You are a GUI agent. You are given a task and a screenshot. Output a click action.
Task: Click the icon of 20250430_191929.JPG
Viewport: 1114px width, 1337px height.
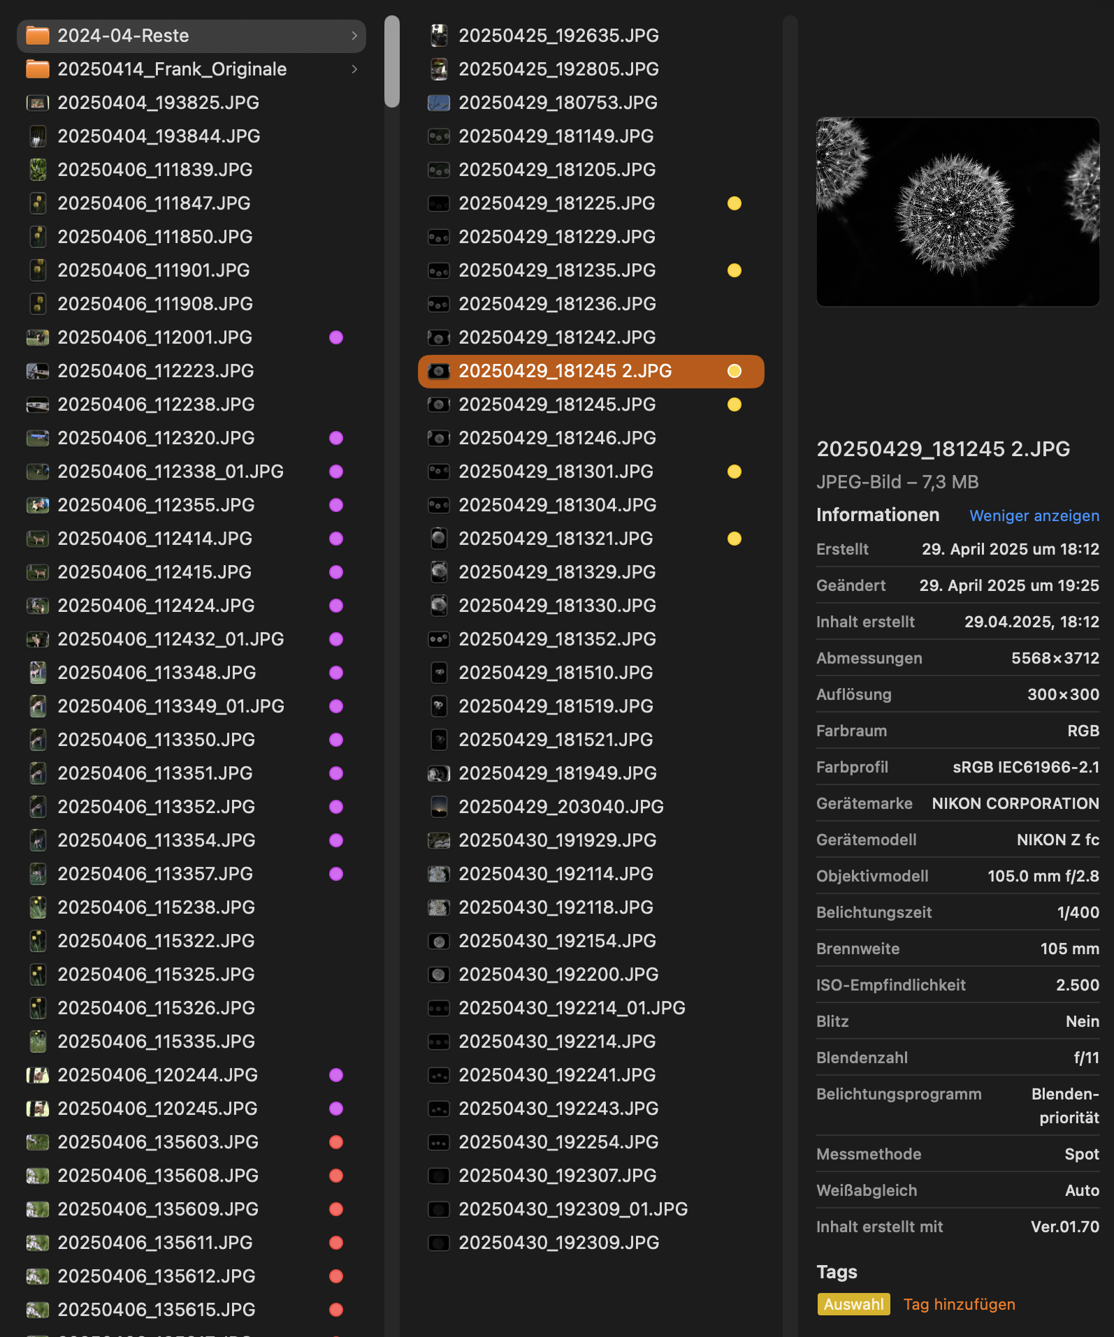click(438, 840)
